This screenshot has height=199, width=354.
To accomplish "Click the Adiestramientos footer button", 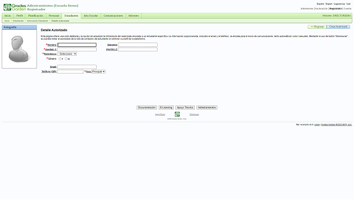I will click(x=207, y=108).
